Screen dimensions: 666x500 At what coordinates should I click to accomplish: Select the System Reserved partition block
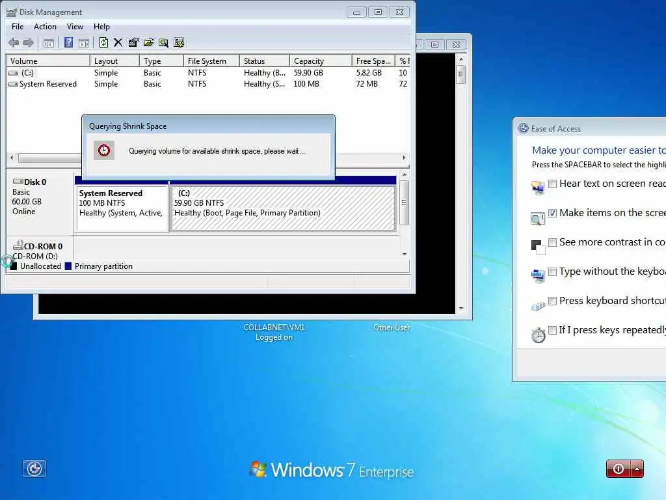[122, 208]
